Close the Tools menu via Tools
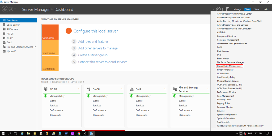 click(248, 9)
